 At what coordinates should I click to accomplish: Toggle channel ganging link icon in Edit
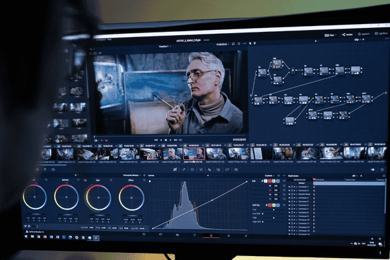(x=262, y=181)
